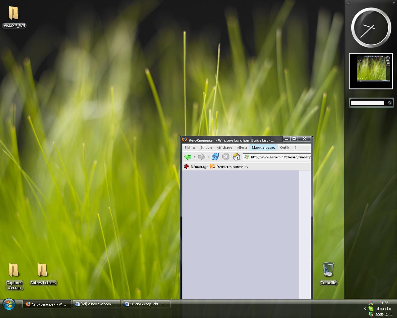This screenshot has width=397, height=318.
Task: Open the Windows Start orb
Action: click(9, 304)
